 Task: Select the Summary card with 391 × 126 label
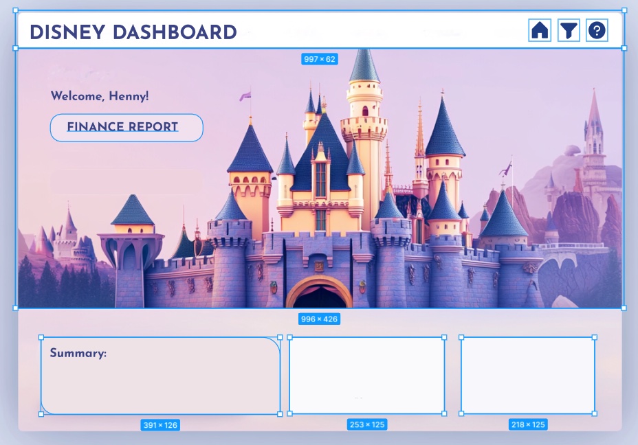click(160, 376)
